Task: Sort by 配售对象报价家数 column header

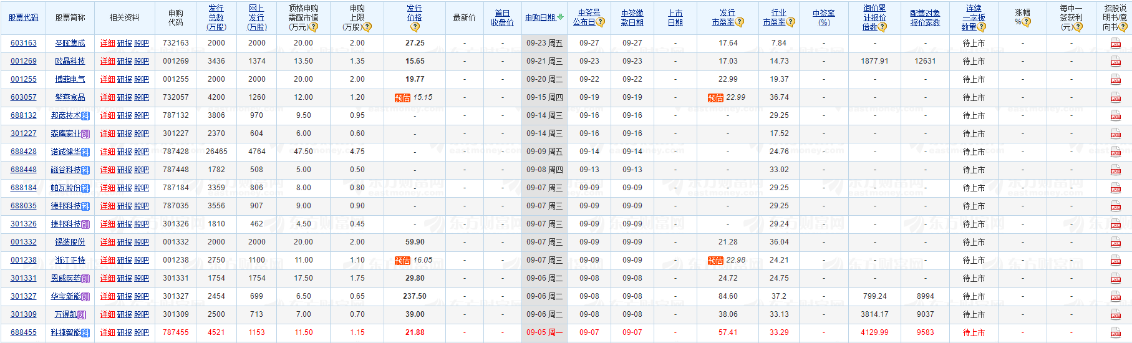Action: click(925, 17)
